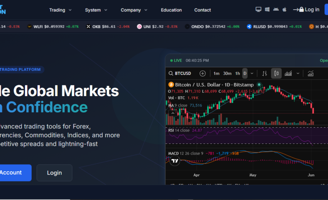Select the 1h timeframe
The width and height of the screenshot is (328, 200).
[237, 73]
